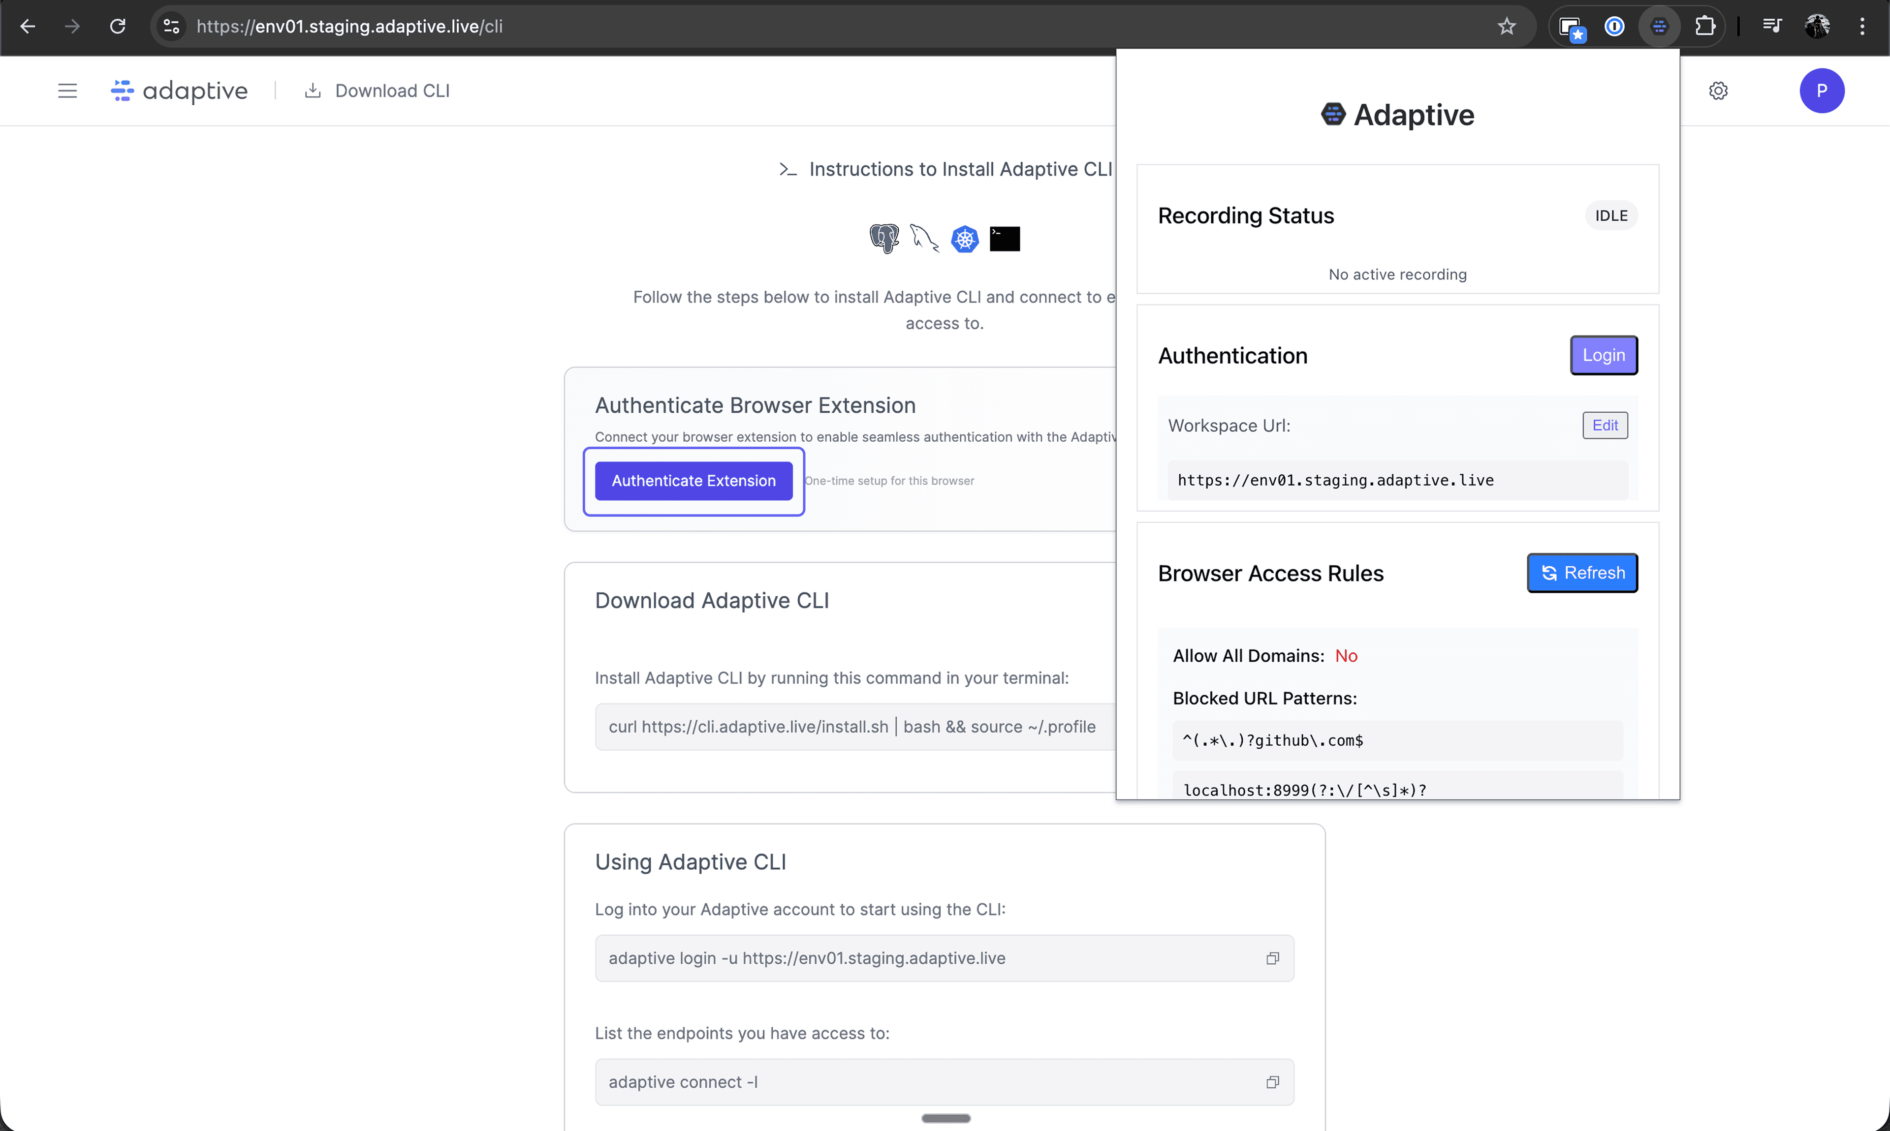Screen dimensions: 1890x1131
Task: Open the 1Password extension icon
Action: click(1614, 27)
